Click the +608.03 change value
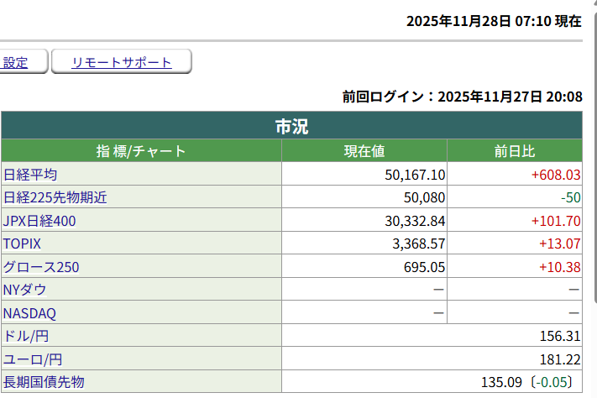Viewport: 597px width, 398px height. [555, 175]
